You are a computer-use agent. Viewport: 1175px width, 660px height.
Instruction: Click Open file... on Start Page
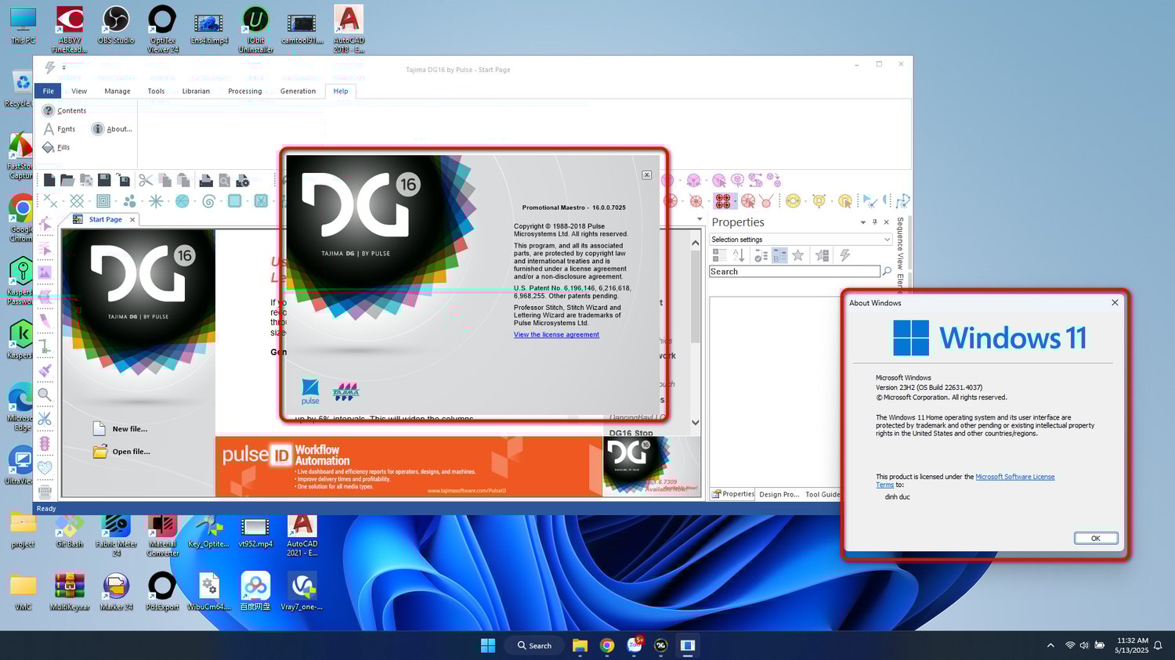point(121,451)
